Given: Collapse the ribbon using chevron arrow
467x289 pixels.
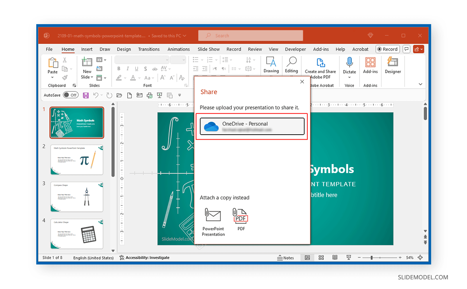Looking at the screenshot, I should [420, 84].
